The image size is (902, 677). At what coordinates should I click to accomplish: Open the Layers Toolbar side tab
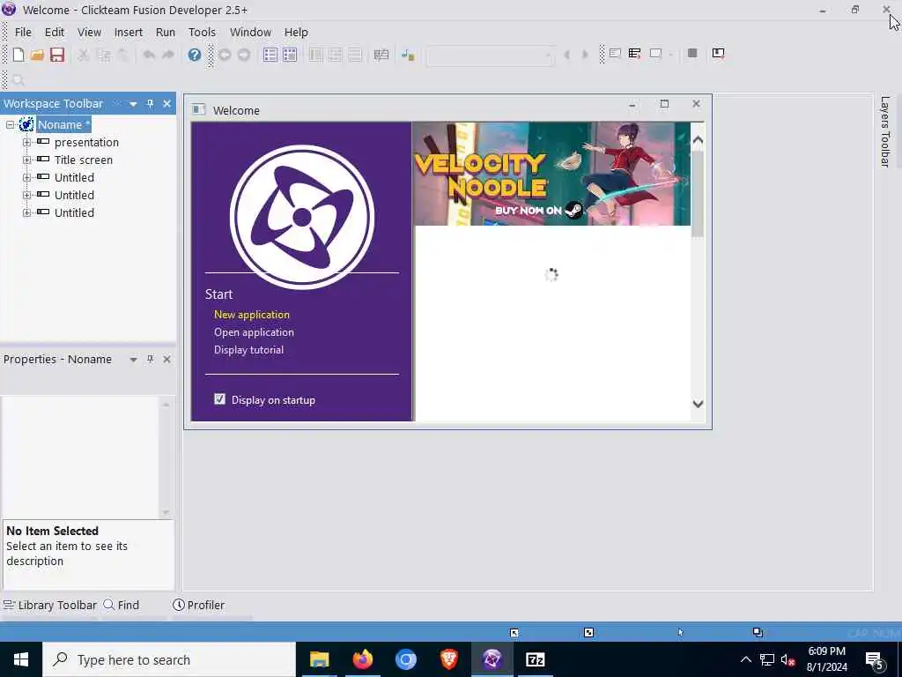tap(885, 131)
